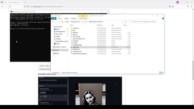Click the example web demo portrait thumbnail
Screen dimensions: 194x109
coord(90,94)
